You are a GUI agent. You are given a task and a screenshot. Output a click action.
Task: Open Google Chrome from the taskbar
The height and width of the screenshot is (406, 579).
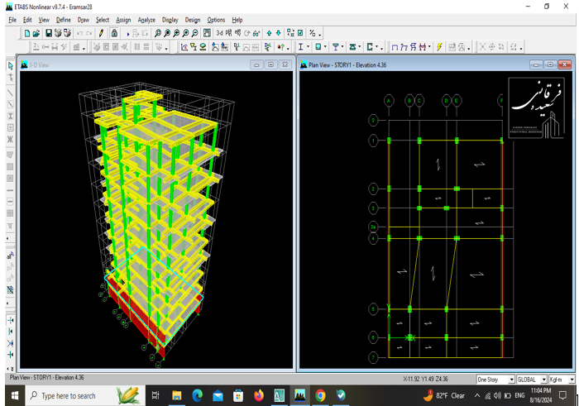click(x=320, y=396)
